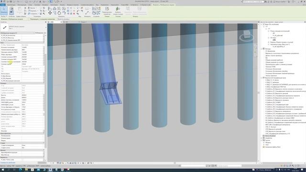This screenshot has width=306, height=172.
Task: Select Mirror – Draw Axis tool
Action: tap(64, 9)
